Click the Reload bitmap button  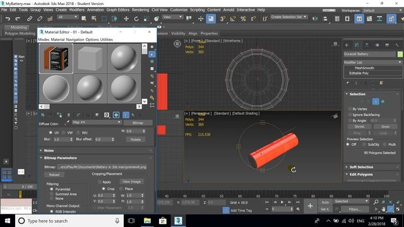54,175
